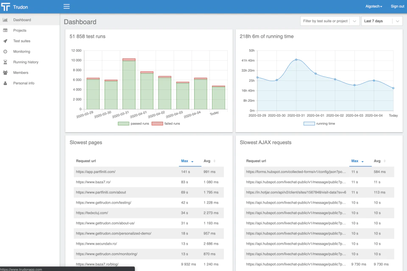Click the Sign out link
Image resolution: width=407 pixels, height=271 pixels.
tap(397, 6)
